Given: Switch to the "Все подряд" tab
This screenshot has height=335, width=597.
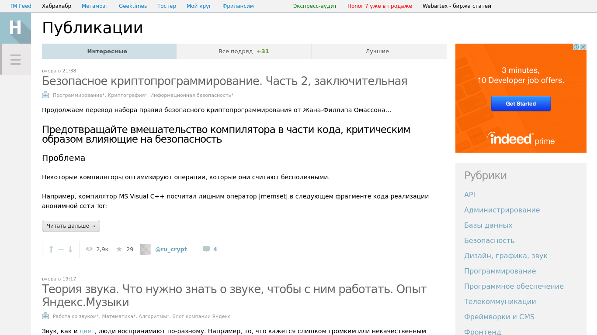Looking at the screenshot, I should pyautogui.click(x=243, y=51).
